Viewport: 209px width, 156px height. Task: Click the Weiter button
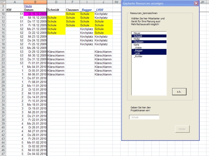pos(182,129)
